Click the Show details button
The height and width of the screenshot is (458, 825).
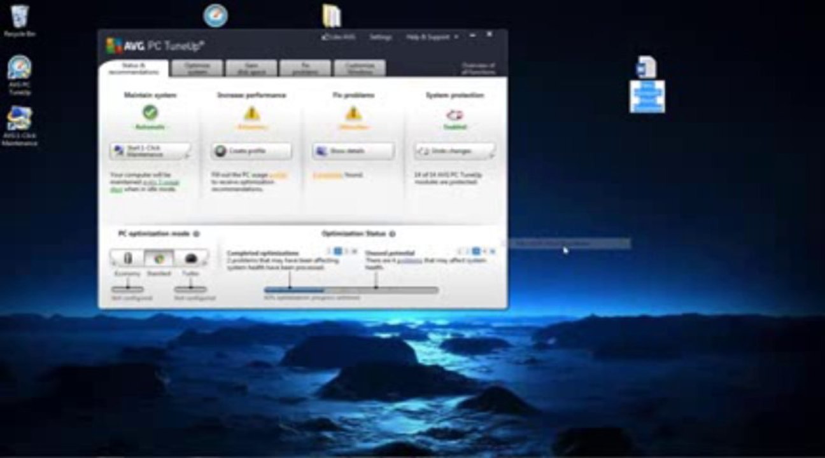pos(353,151)
